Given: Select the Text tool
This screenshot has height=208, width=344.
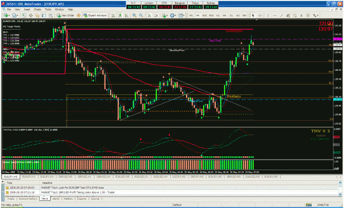Looking at the screenshot, I should pos(301,15).
